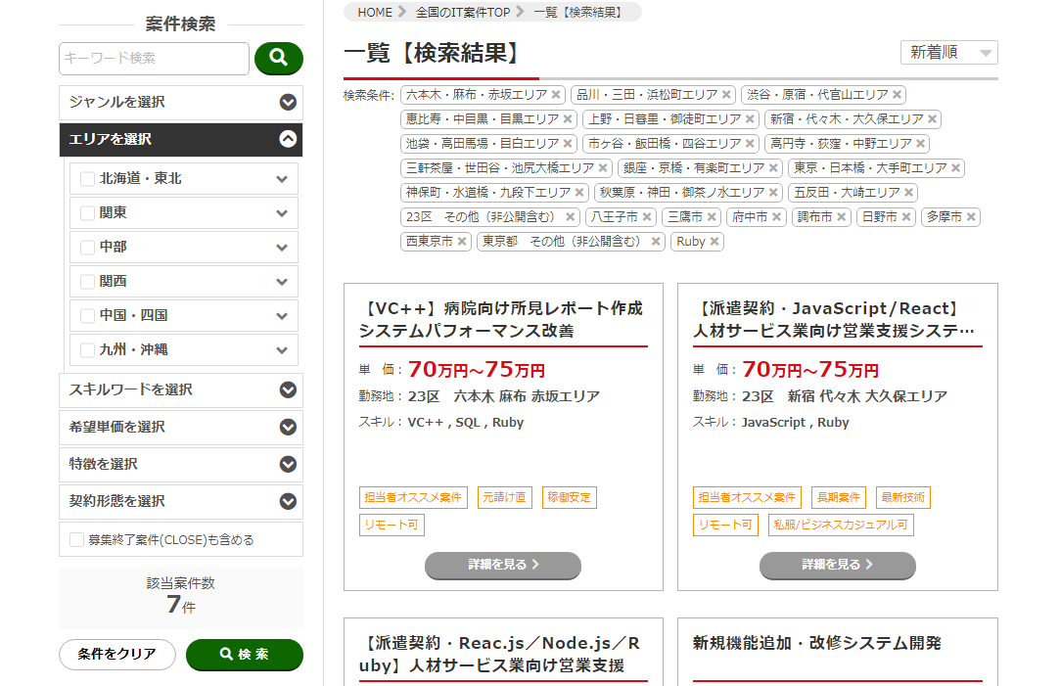Enable 募集終了案件(CLOSE)も含める checkbox
Image resolution: width=1060 pixels, height=686 pixels.
(76, 539)
